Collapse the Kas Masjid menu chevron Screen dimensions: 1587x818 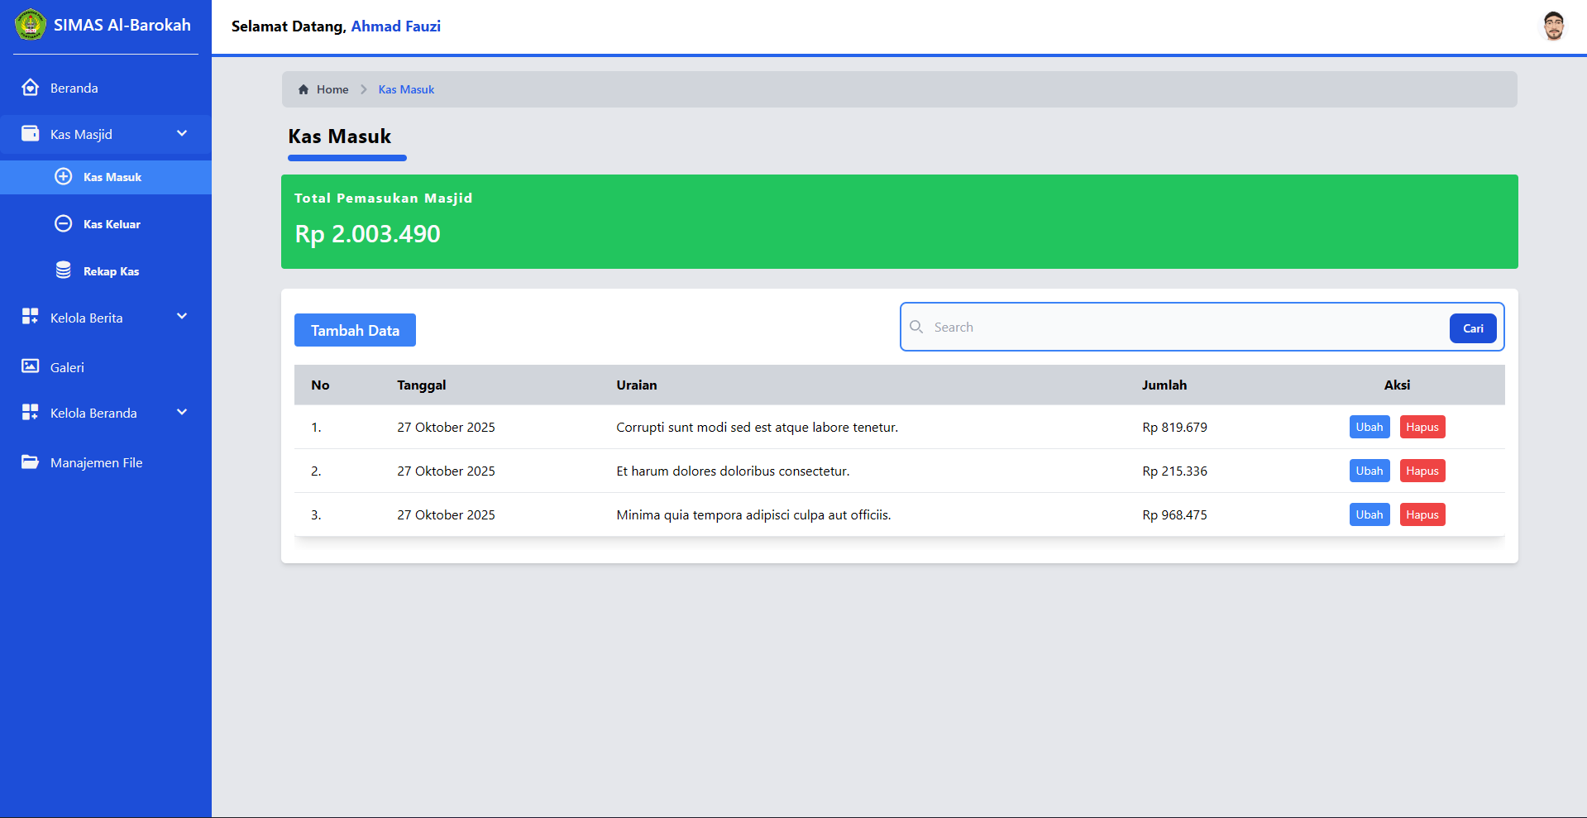point(182,134)
